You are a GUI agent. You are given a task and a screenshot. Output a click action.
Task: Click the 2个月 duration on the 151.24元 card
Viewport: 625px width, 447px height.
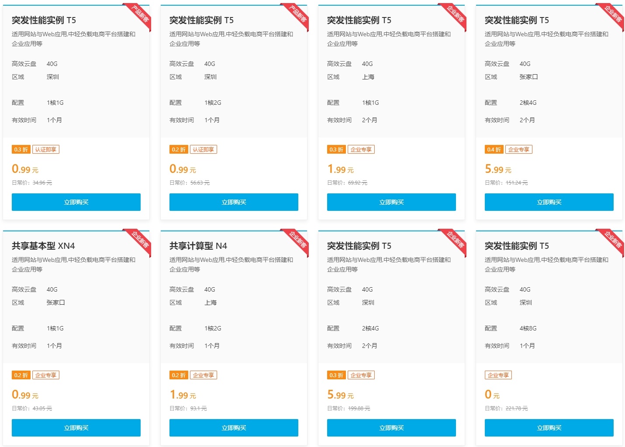click(x=527, y=120)
